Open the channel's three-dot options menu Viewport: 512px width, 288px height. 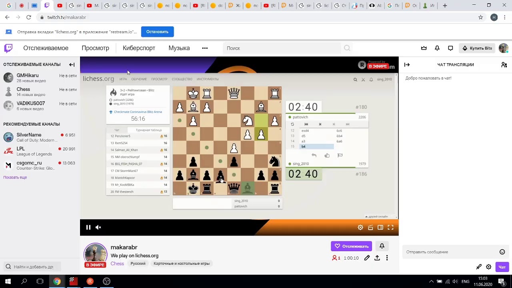coord(387,258)
